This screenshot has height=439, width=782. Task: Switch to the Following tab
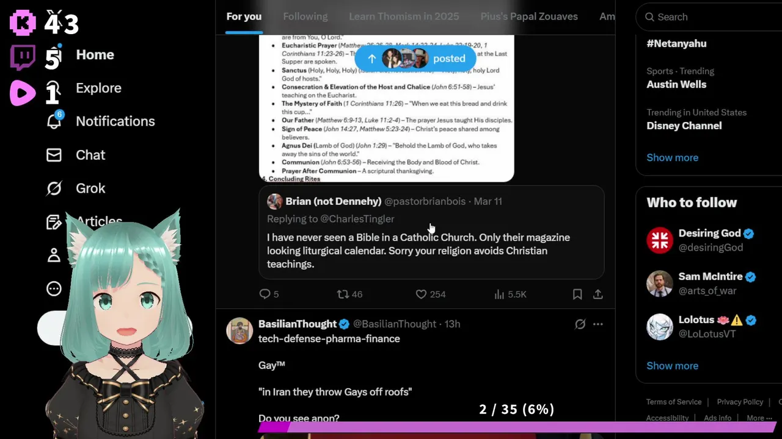click(305, 16)
